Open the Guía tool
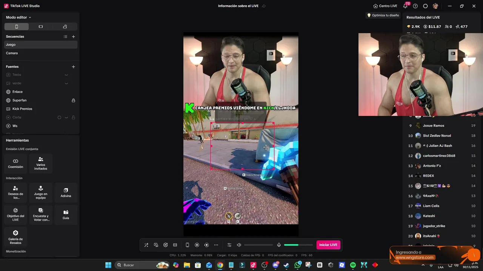The width and height of the screenshot is (483, 271). tap(66, 215)
